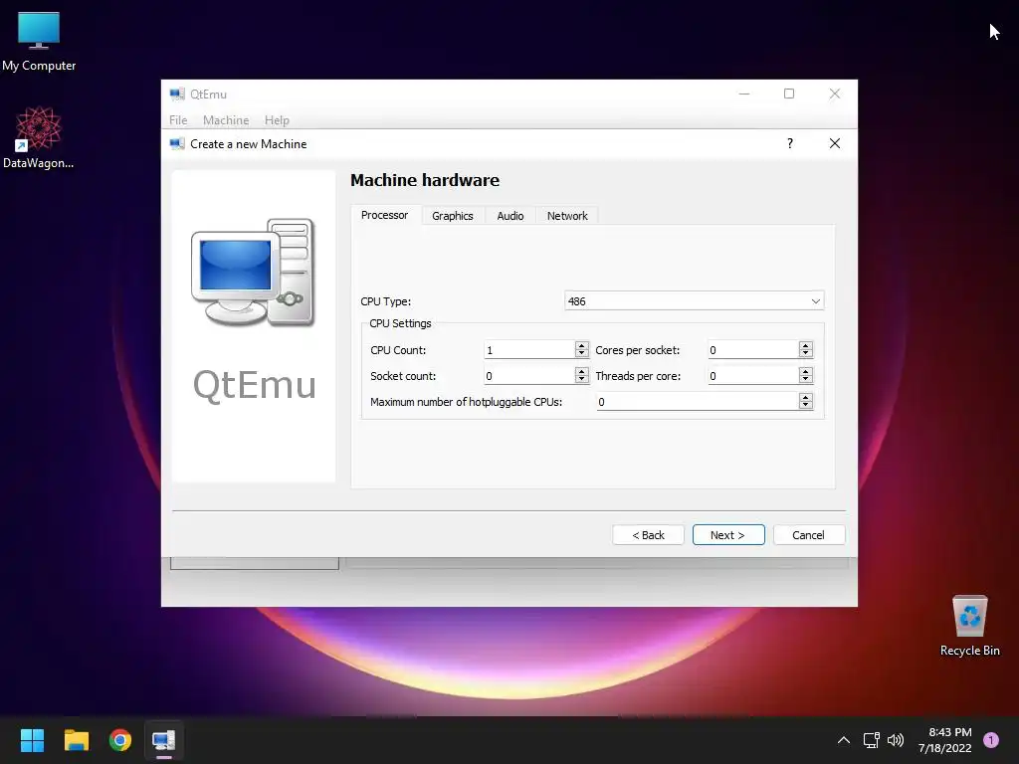Open File Explorer from taskbar
Screen dimensions: 1019x764
tap(77, 740)
